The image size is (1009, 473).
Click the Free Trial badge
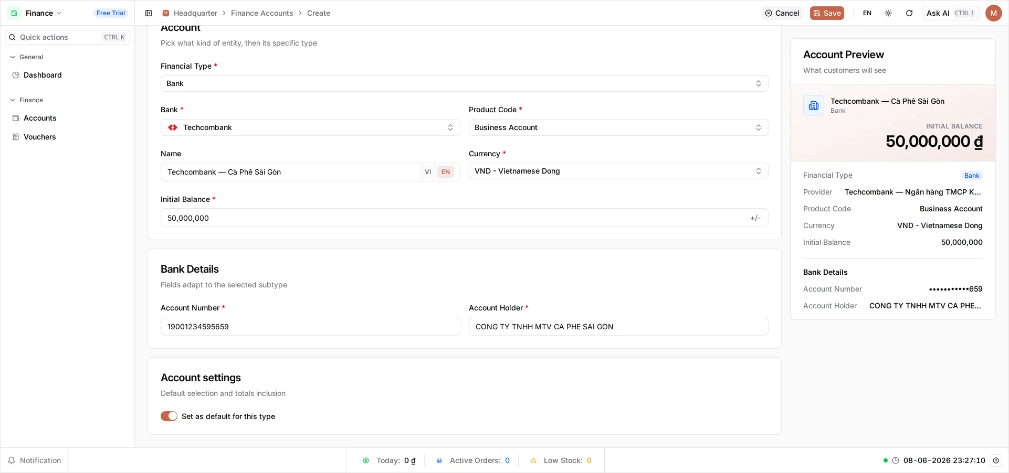[111, 13]
